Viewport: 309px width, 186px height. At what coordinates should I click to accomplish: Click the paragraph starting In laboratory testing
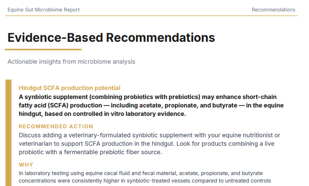click(x=145, y=178)
